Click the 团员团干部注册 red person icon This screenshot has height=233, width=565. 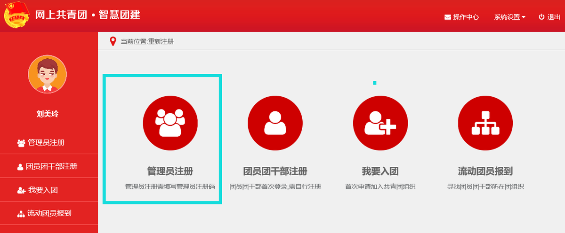275,123
